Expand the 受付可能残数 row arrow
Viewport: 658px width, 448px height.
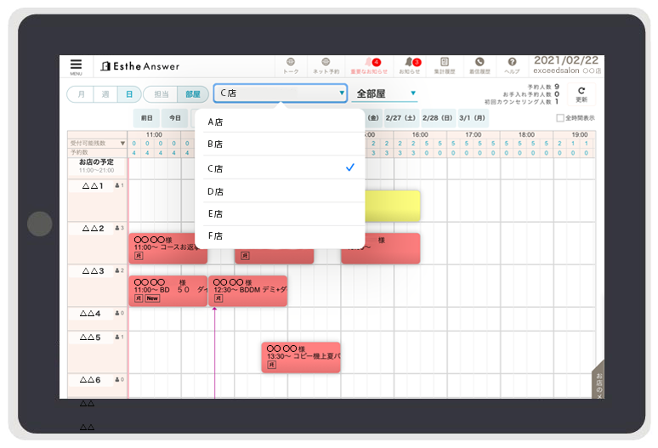point(123,144)
